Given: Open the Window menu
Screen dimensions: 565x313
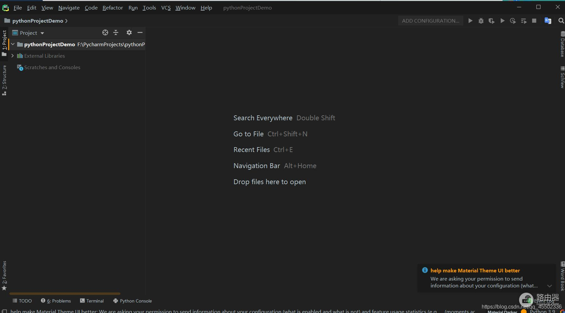Looking at the screenshot, I should click(x=185, y=8).
